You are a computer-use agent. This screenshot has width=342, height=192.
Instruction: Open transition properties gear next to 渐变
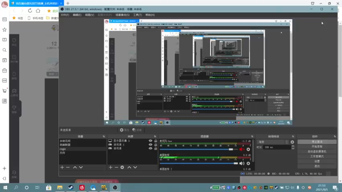pyautogui.click(x=292, y=142)
